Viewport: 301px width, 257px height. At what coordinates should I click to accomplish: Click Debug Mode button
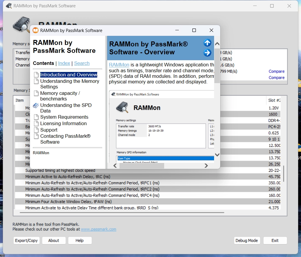(x=247, y=241)
